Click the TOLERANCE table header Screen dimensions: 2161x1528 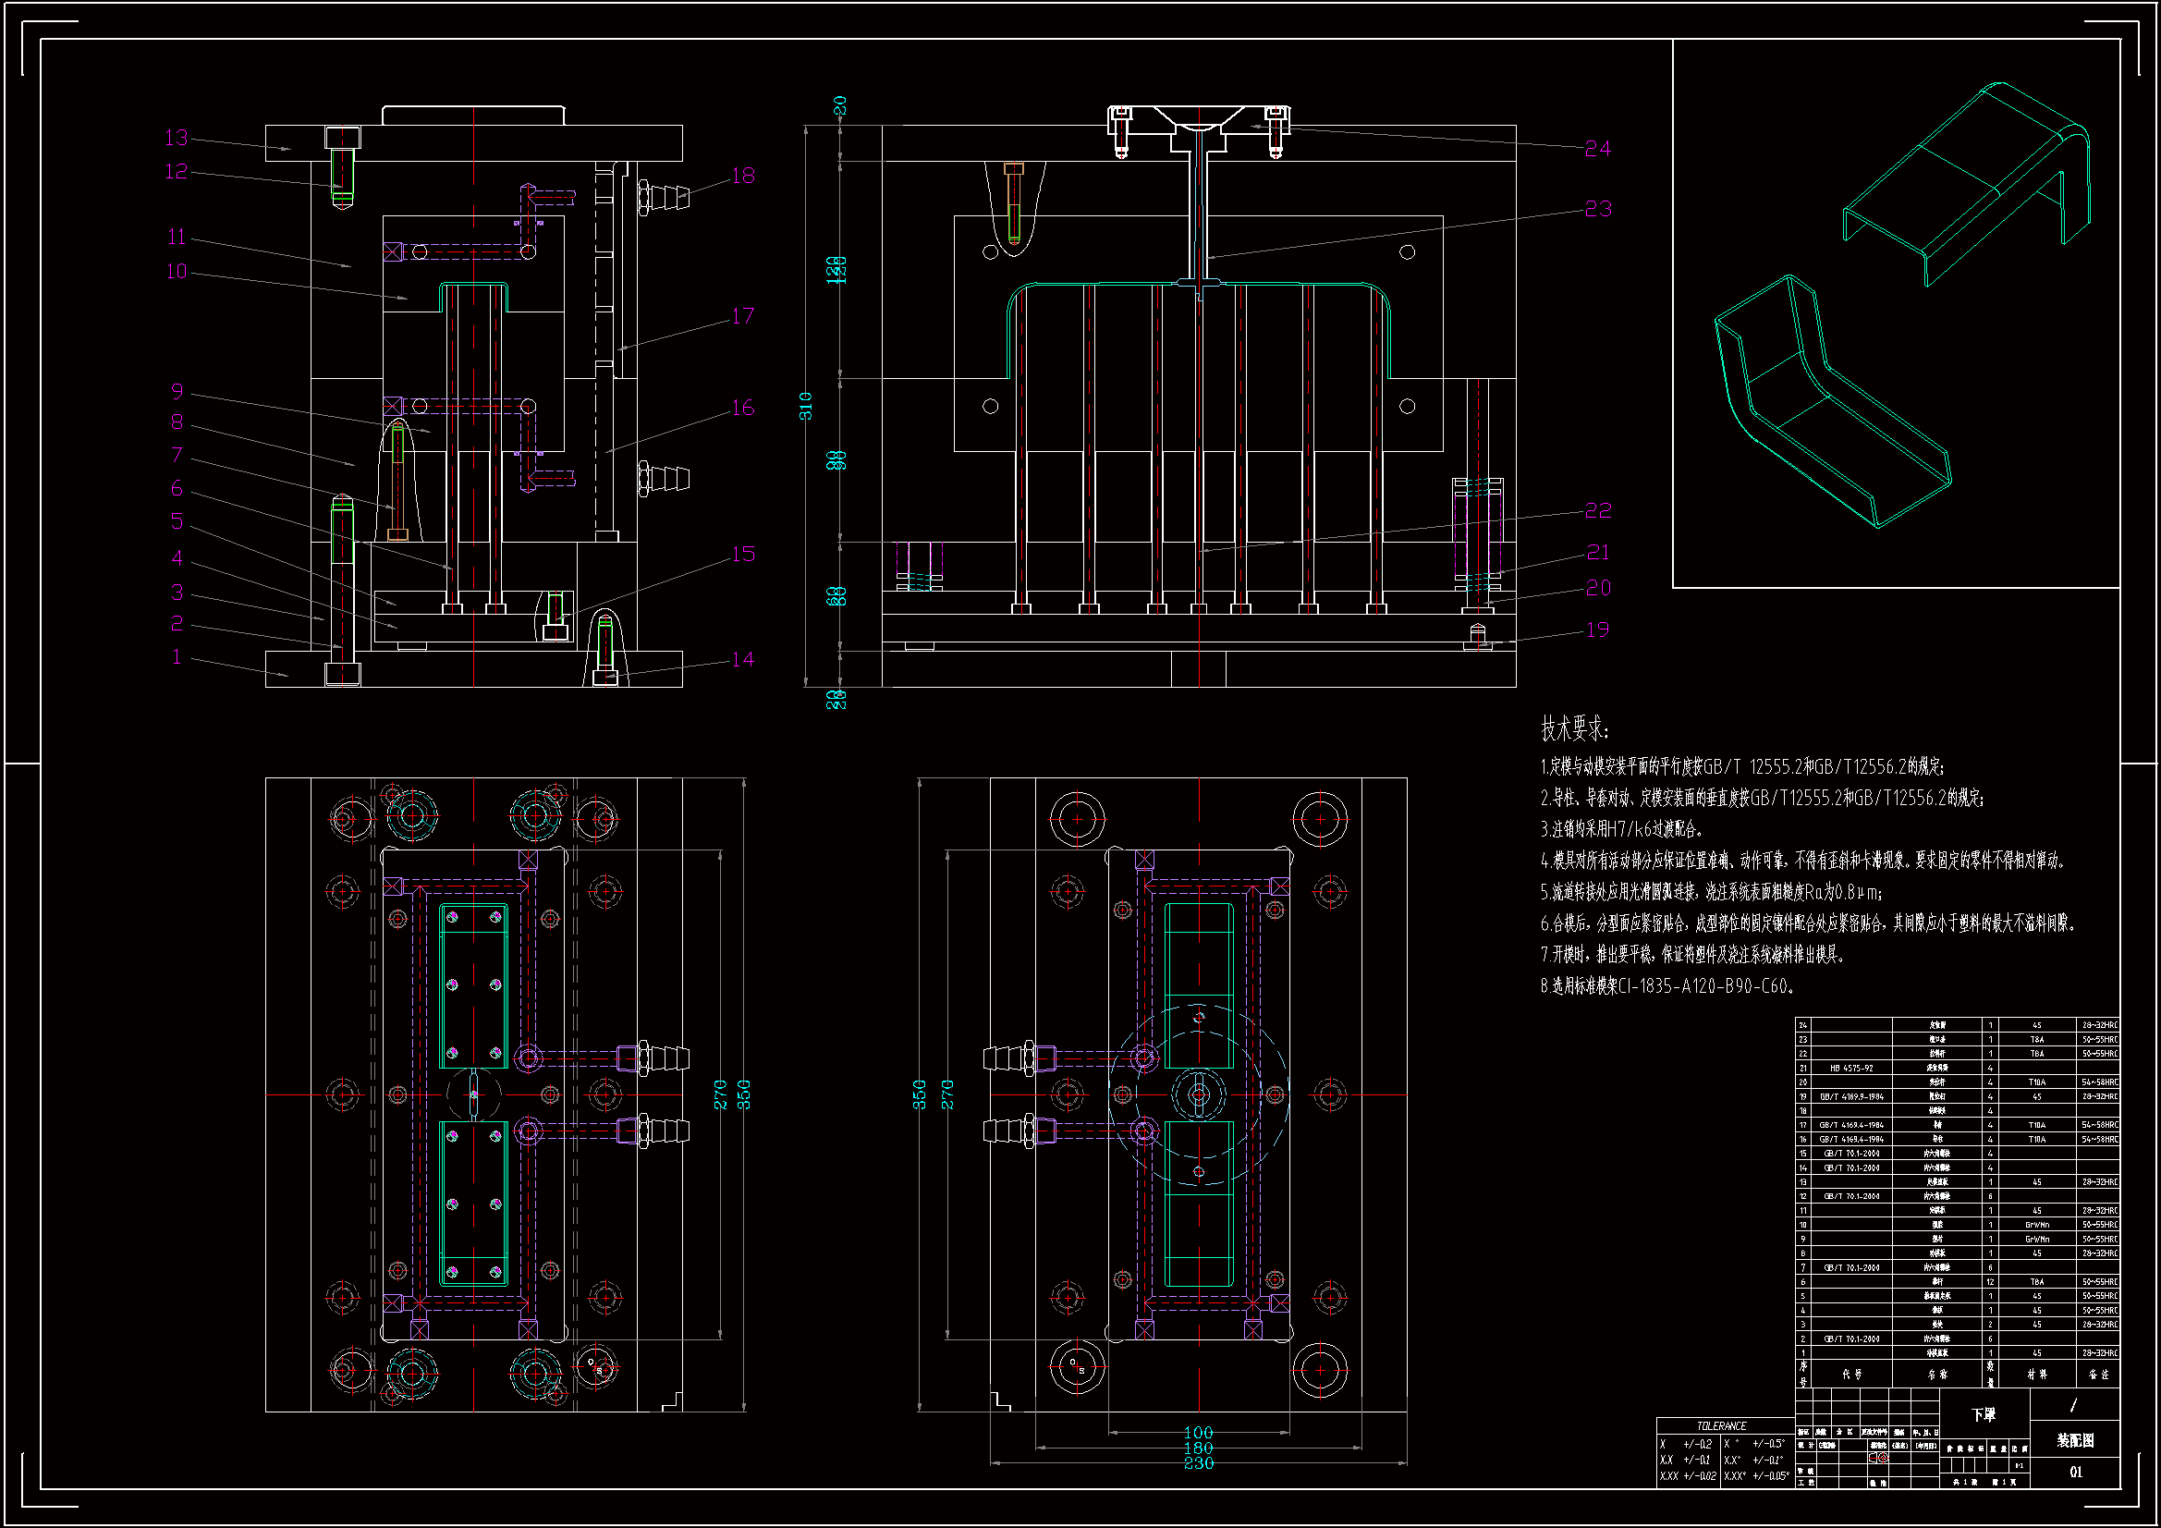[x=1720, y=1425]
